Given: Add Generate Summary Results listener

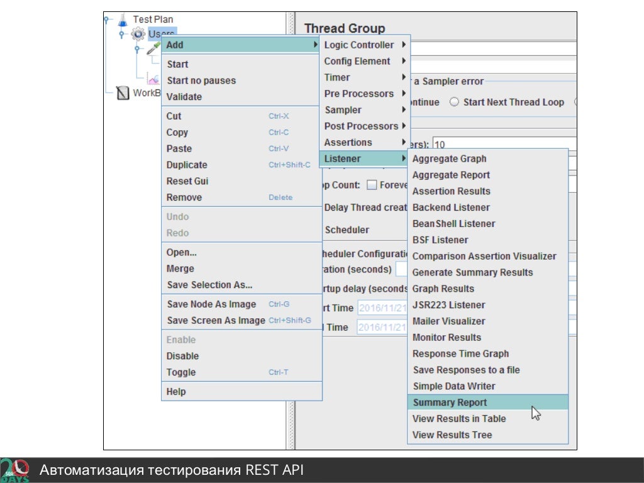Looking at the screenshot, I should (488, 272).
